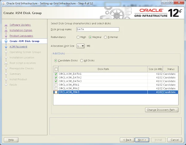Choose All Disks radio button
186x145 pixels.
point(82,61)
